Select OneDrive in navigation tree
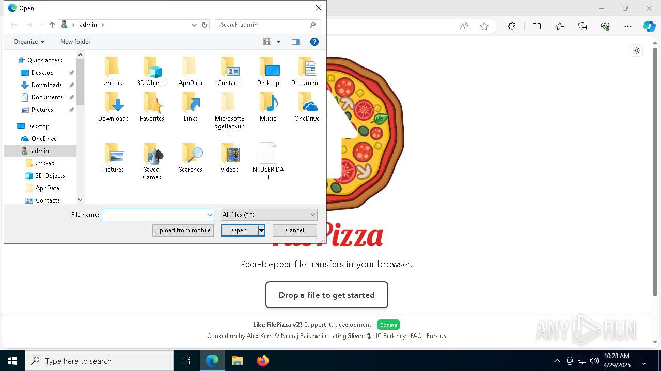 click(x=44, y=139)
